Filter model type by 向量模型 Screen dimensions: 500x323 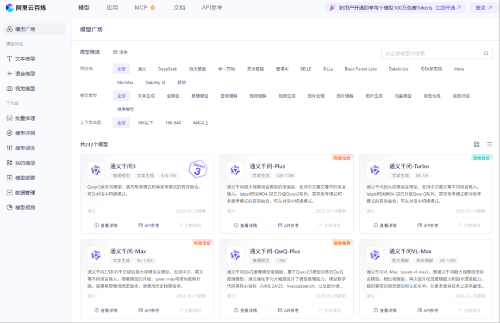click(x=403, y=96)
